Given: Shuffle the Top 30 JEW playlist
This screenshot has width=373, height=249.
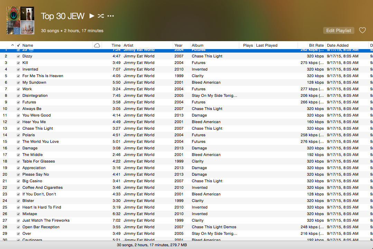Looking at the screenshot, I should click(101, 16).
